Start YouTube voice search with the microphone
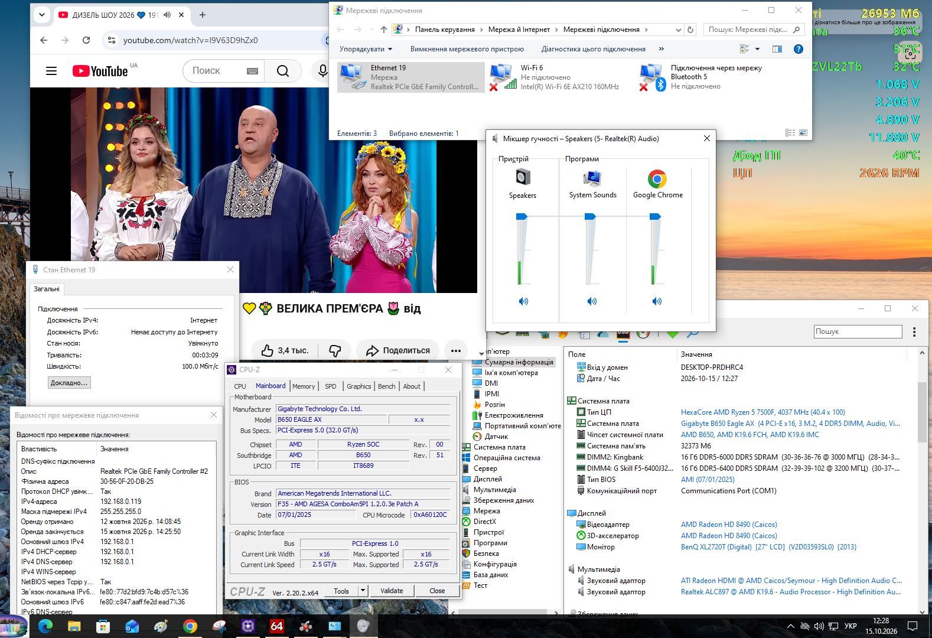Screen dimensions: 932x638 pyautogui.click(x=322, y=71)
